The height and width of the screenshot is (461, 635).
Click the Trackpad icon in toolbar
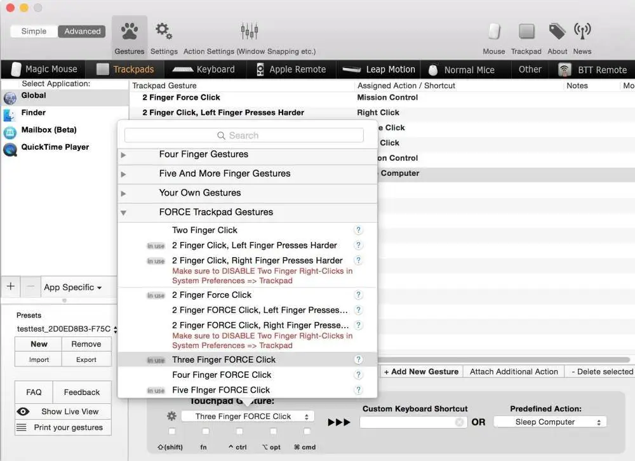[526, 31]
